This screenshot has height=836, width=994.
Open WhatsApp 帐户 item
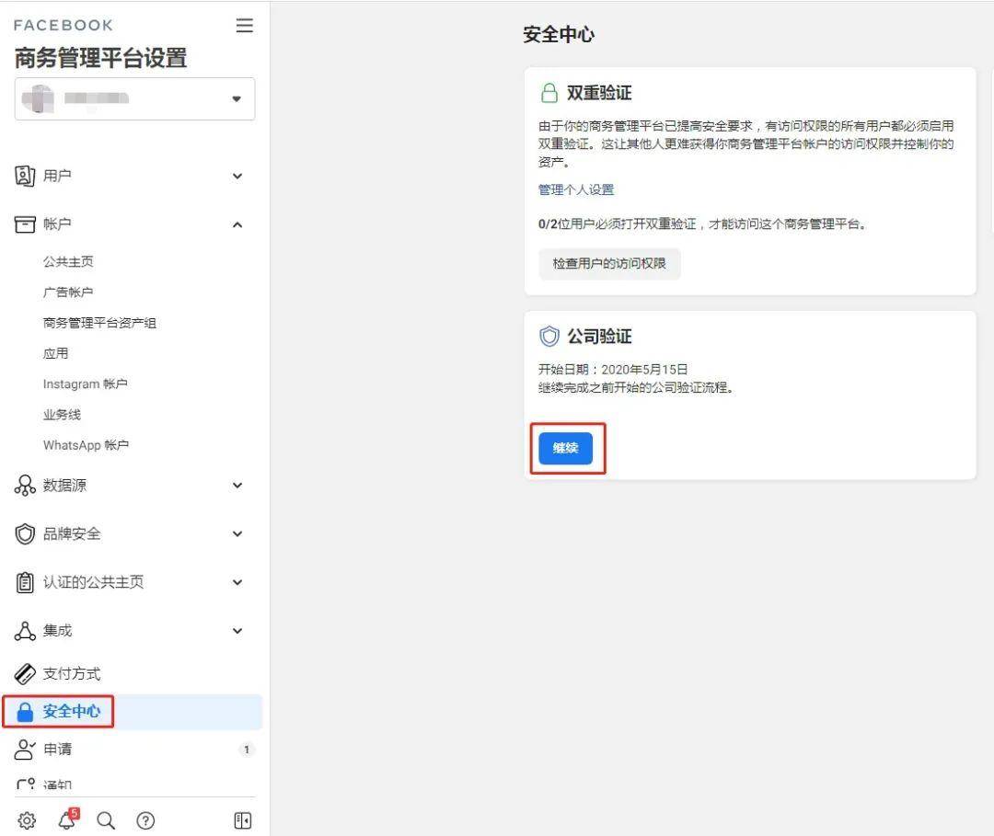click(x=86, y=445)
